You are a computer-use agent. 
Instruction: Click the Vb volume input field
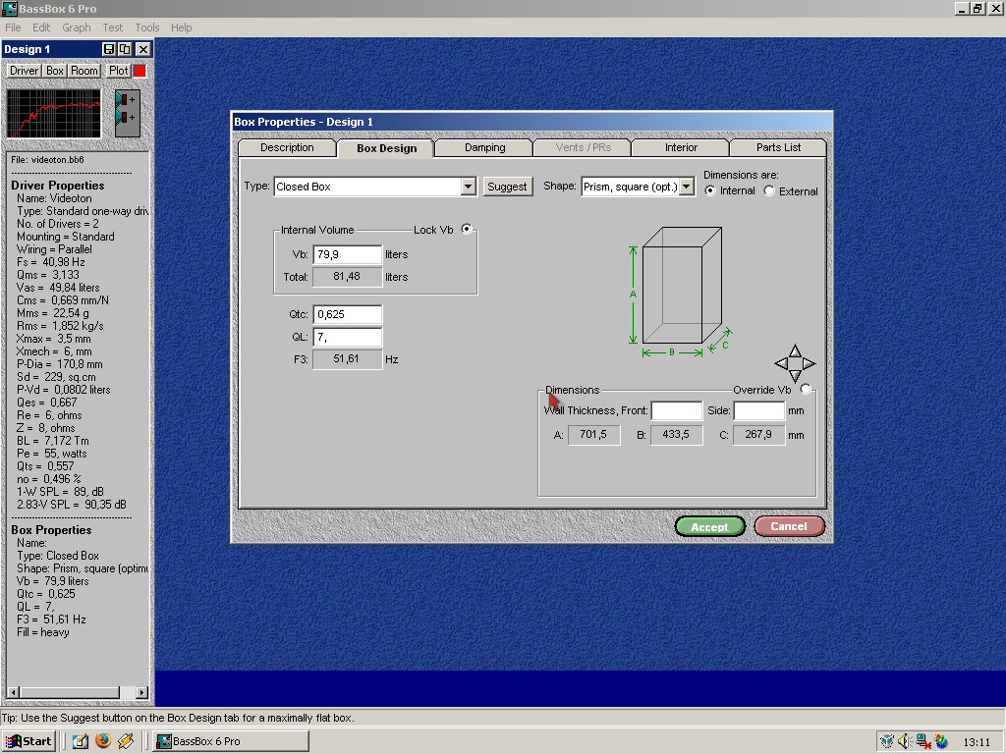347,254
